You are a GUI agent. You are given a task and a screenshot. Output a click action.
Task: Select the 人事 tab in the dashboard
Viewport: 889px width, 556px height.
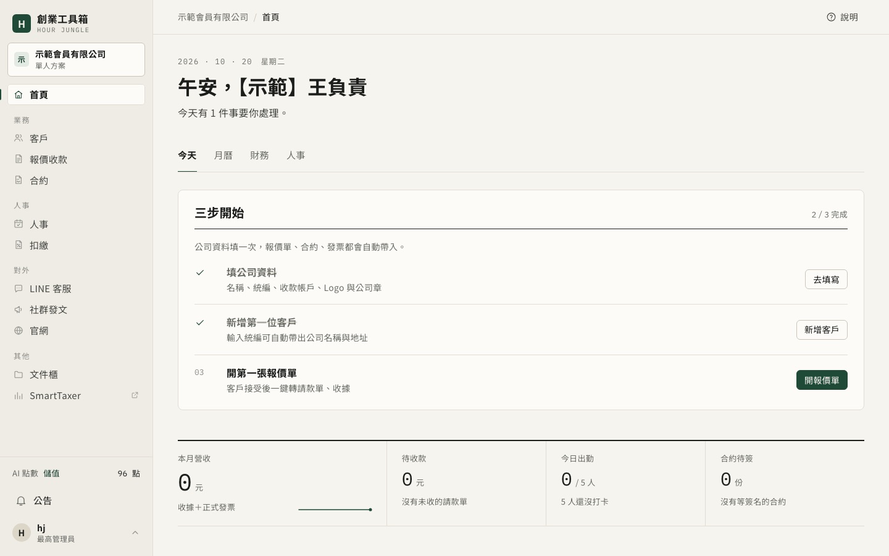tap(296, 156)
